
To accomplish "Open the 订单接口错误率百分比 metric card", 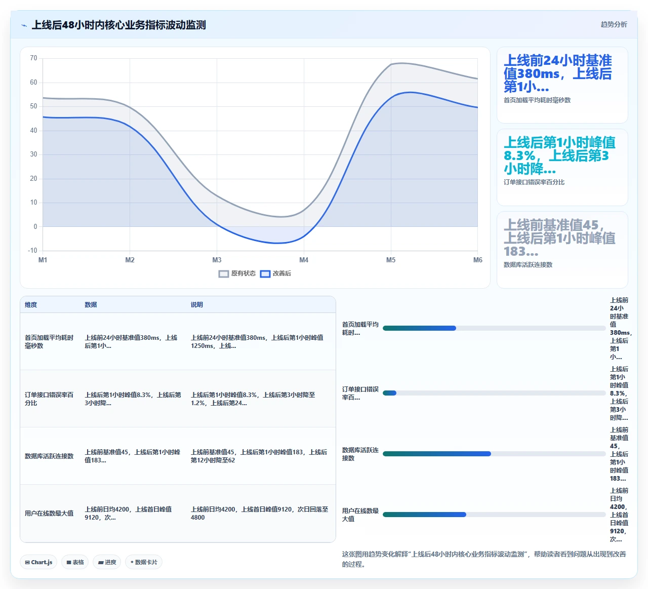I will coord(562,168).
